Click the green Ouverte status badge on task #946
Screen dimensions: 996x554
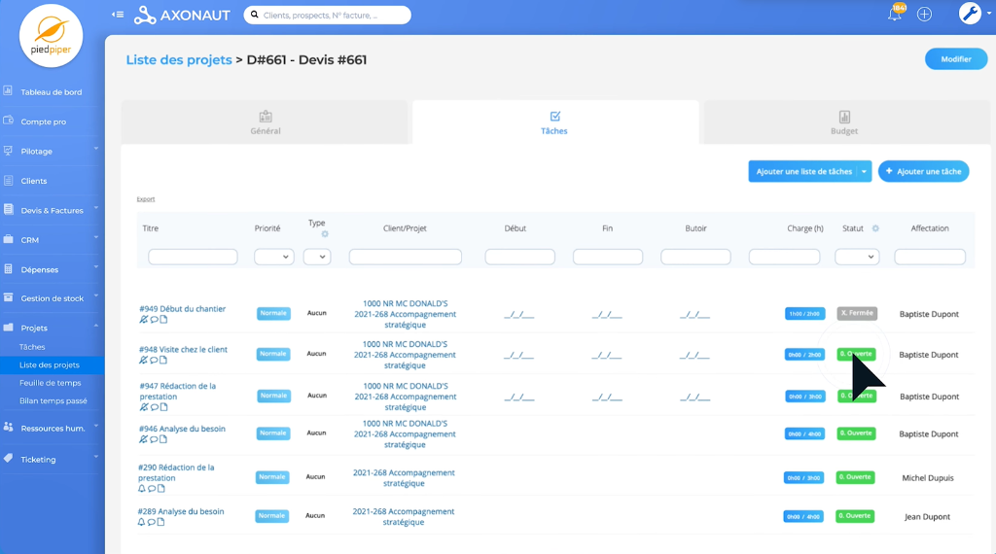pyautogui.click(x=856, y=433)
